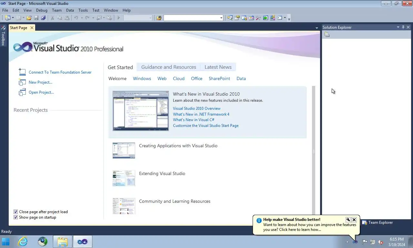Click the Copy toolbar icon
The width and height of the screenshot is (413, 248).
pyautogui.click(x=59, y=18)
